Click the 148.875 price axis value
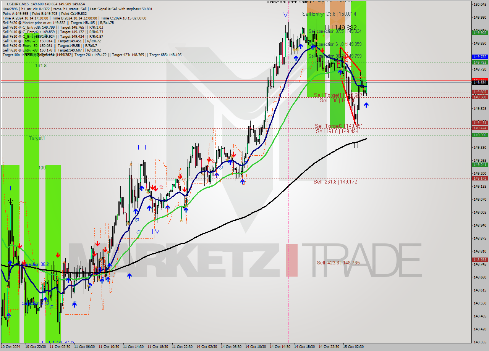Screen dimensions: 489x351 click(480, 238)
